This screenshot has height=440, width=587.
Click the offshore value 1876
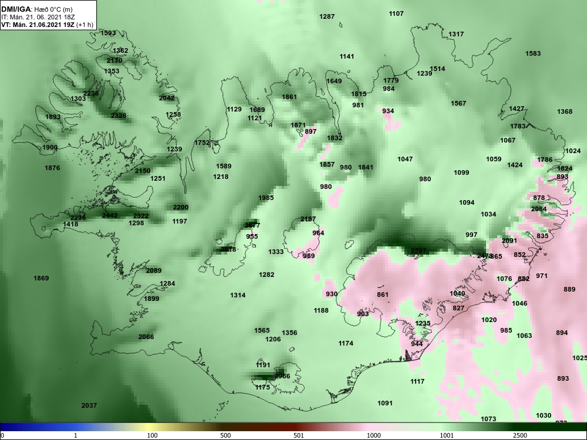pyautogui.click(x=52, y=168)
